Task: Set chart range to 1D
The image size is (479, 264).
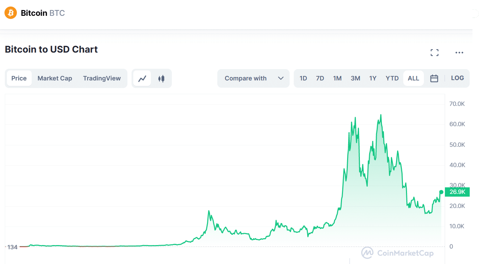Action: click(x=303, y=78)
